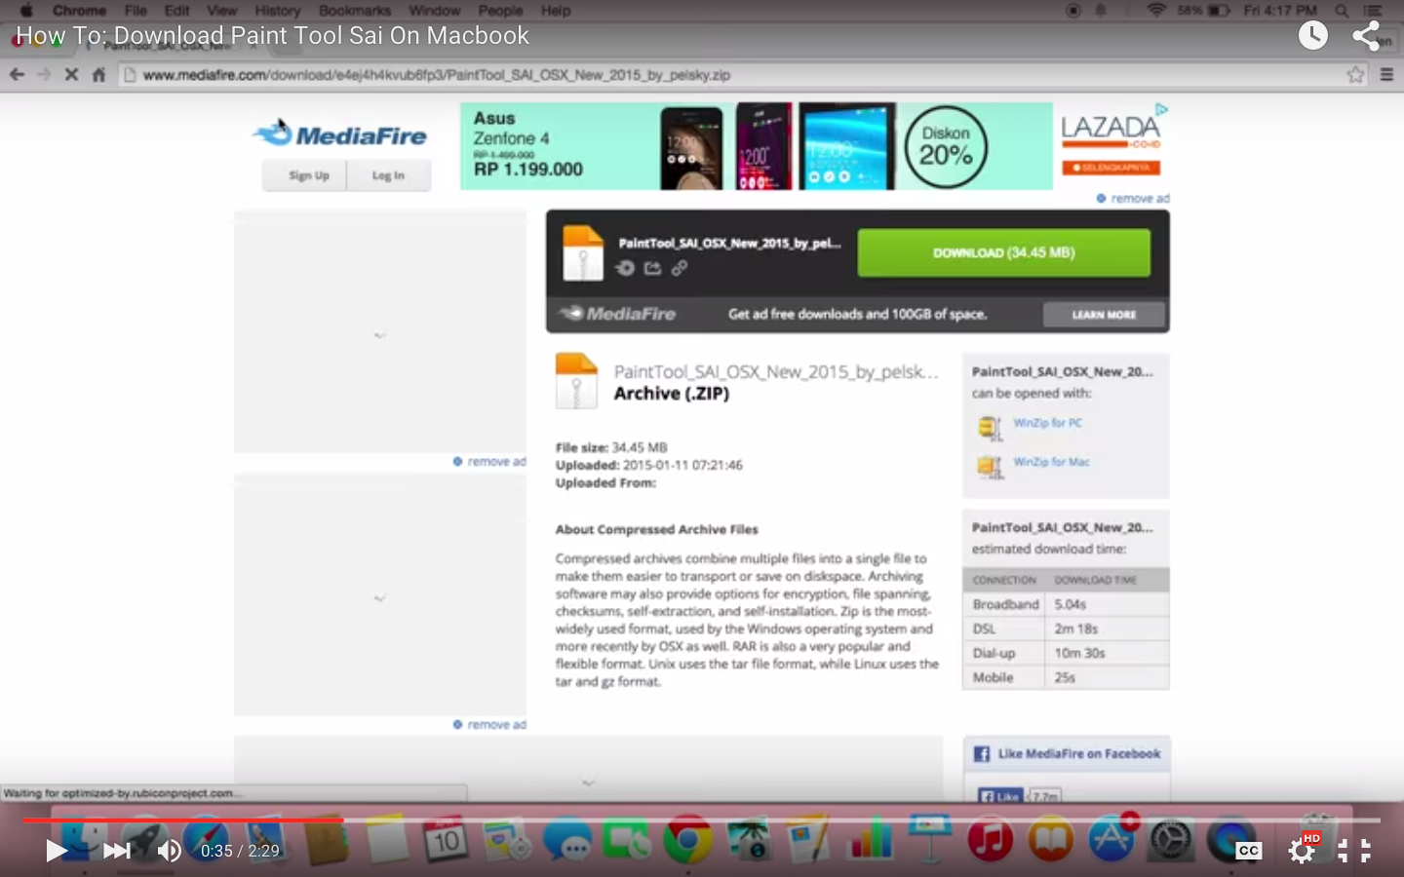Open the Wi-Fi status icon
The height and width of the screenshot is (877, 1404).
[x=1156, y=11]
